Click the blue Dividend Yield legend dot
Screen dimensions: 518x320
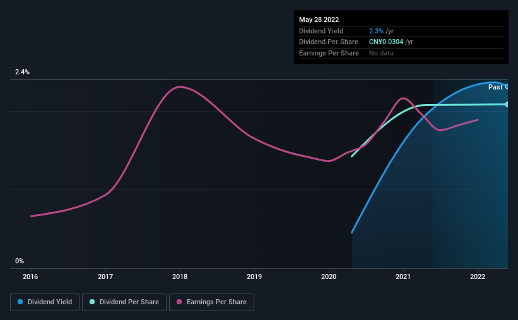click(20, 302)
